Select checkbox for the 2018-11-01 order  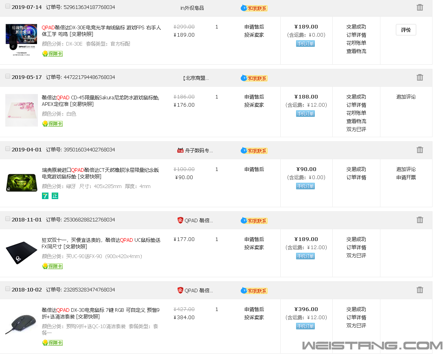click(x=8, y=219)
